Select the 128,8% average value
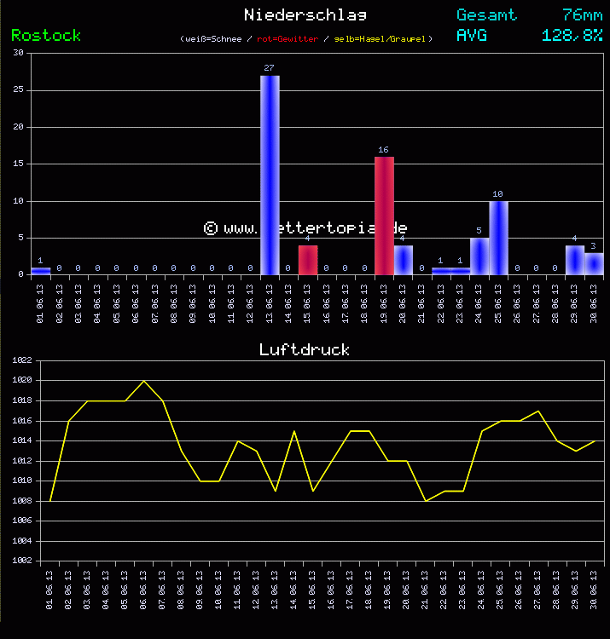 [x=572, y=35]
